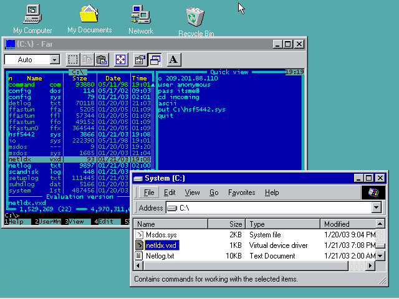Click the Mark selection toolbar icon in Far
The image size is (399, 299).
point(73,60)
